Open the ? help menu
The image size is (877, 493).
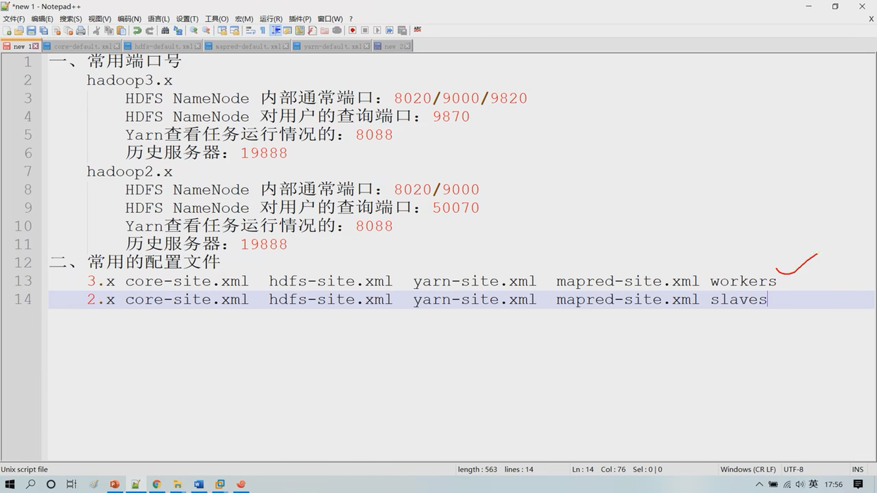click(351, 19)
